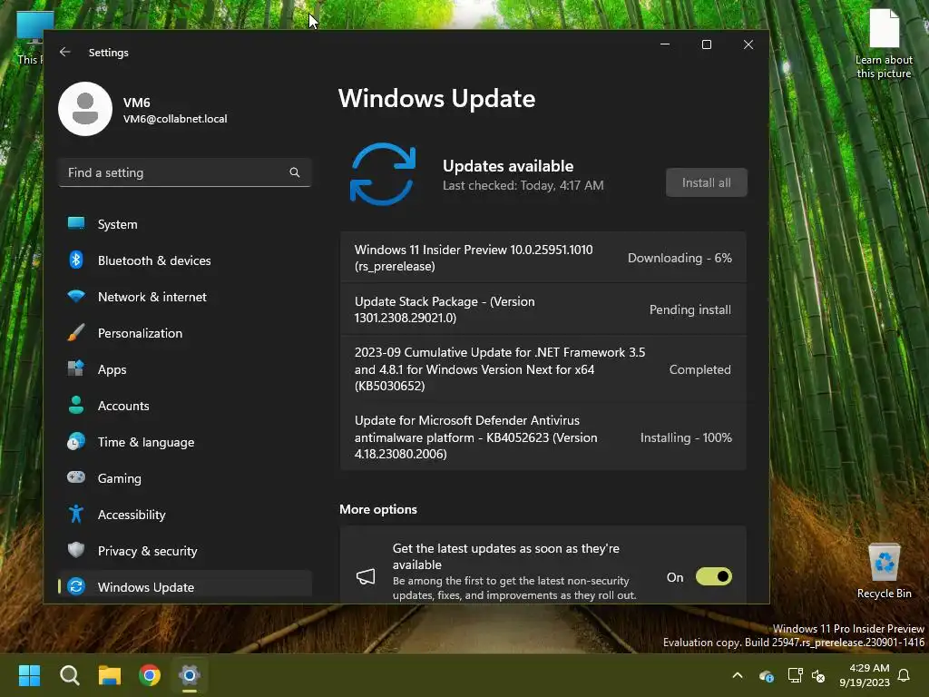Maximize the Settings window
This screenshot has width=929, height=697.
click(706, 44)
